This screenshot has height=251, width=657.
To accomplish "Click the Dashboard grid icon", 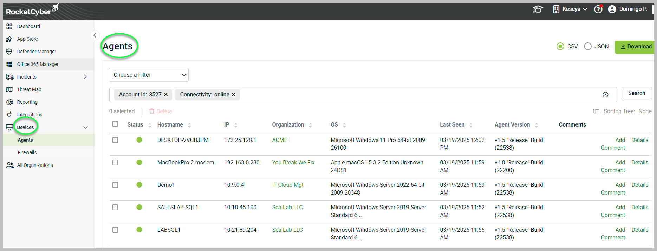I will tap(9, 26).
